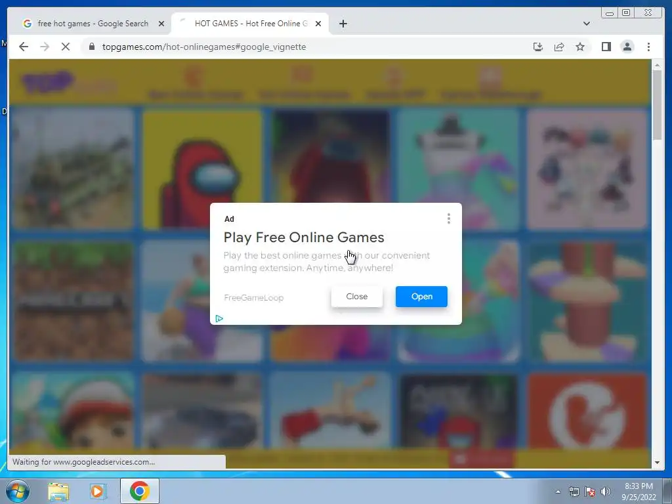Open the ad's three-dot options menu
672x504 pixels.
coord(449,219)
